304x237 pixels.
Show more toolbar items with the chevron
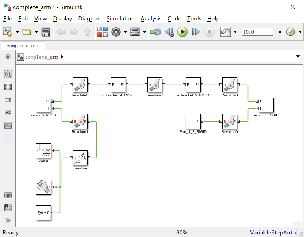[x=280, y=32]
